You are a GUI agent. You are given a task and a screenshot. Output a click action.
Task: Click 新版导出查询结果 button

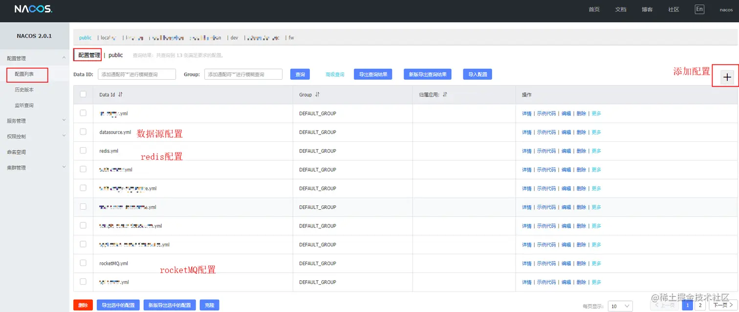tap(428, 74)
